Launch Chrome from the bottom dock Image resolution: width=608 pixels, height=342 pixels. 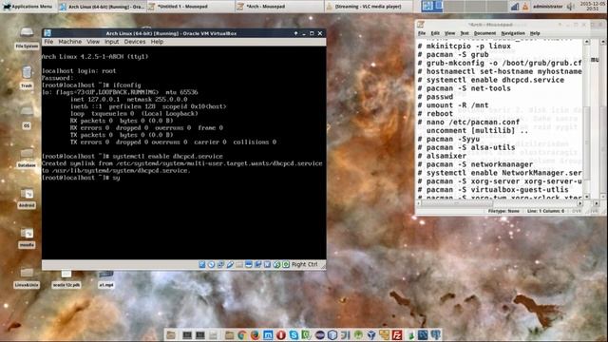(x=242, y=334)
